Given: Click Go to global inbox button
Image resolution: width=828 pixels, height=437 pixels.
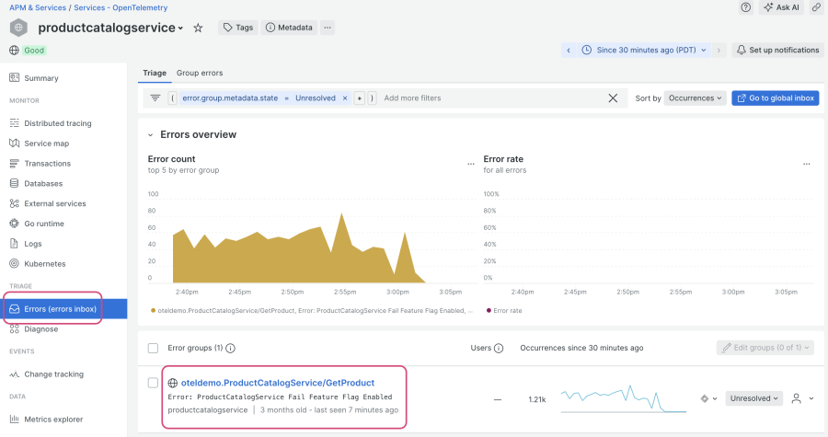Looking at the screenshot, I should point(776,98).
